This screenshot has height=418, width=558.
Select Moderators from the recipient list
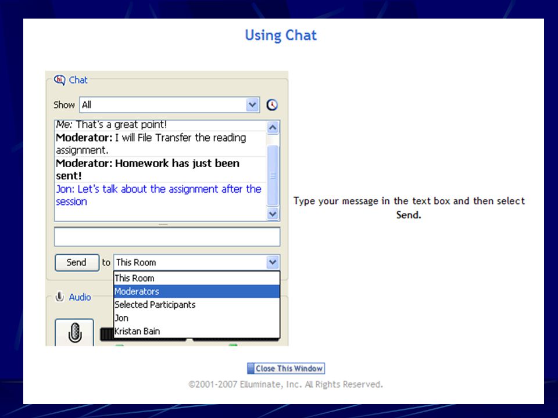pyautogui.click(x=197, y=291)
